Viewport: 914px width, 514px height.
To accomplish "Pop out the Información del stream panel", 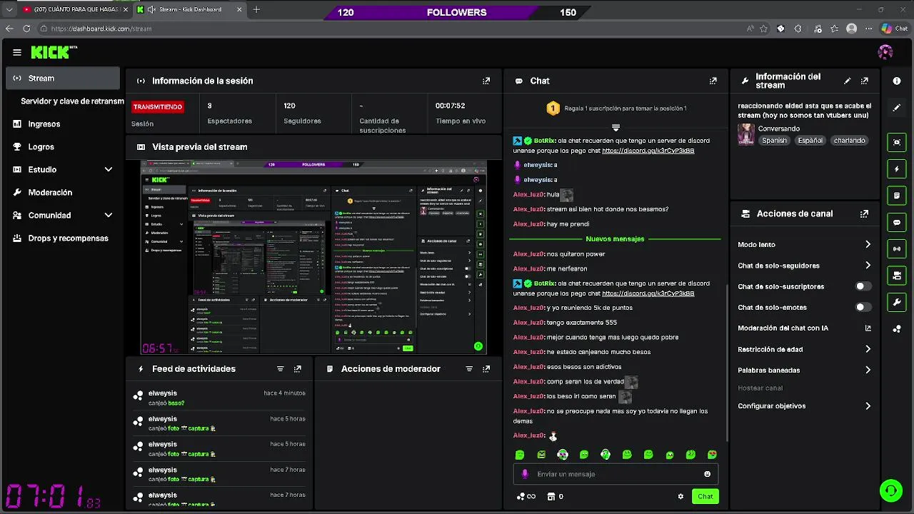I will (x=865, y=81).
